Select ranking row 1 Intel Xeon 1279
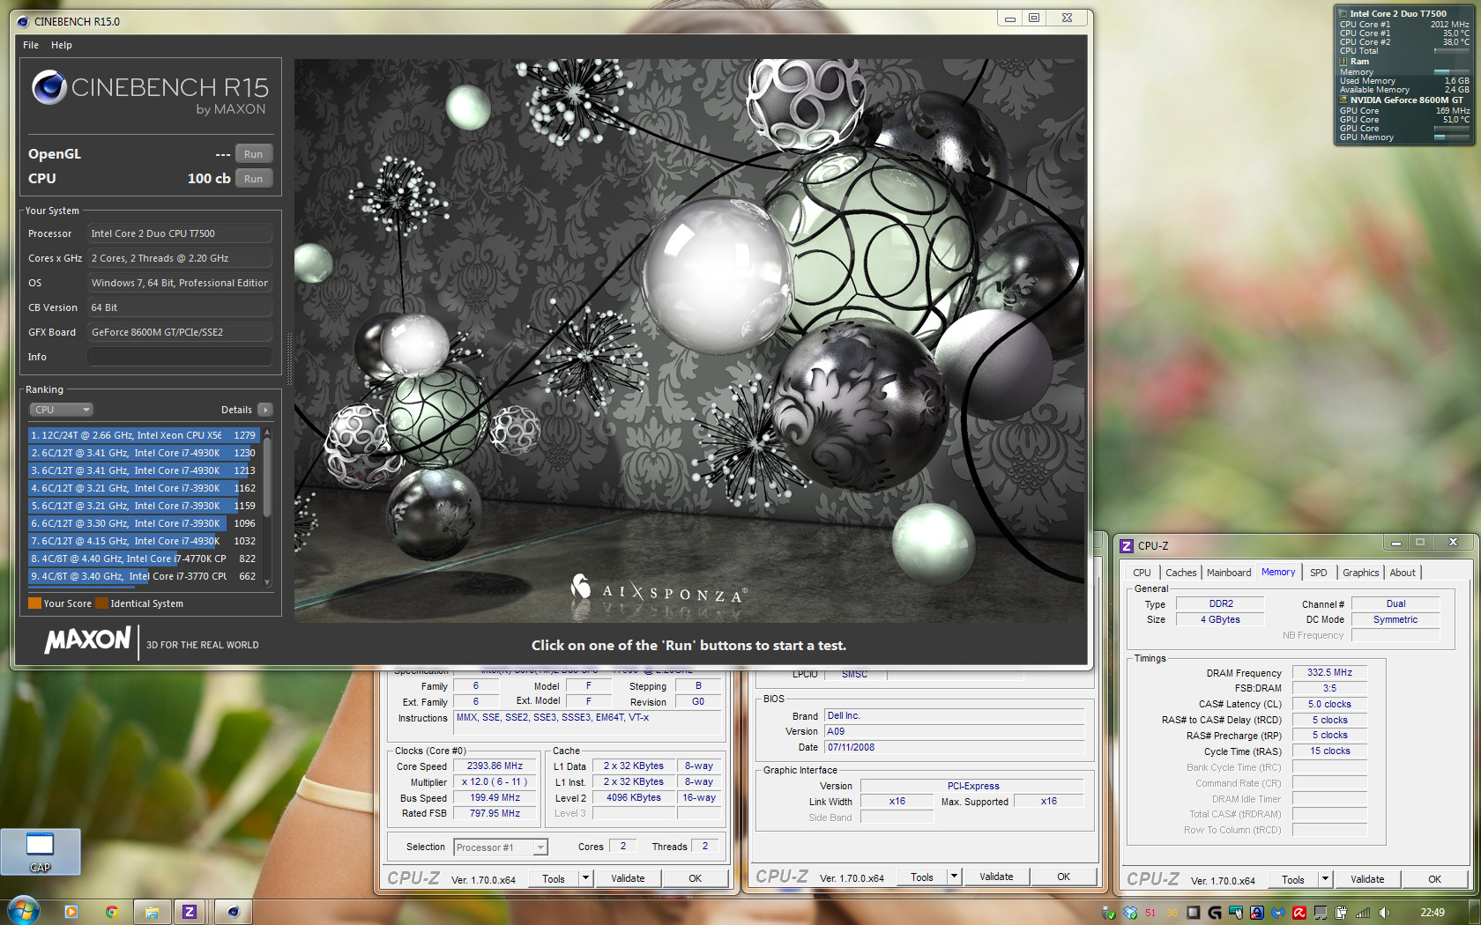This screenshot has height=925, width=1481. click(143, 435)
